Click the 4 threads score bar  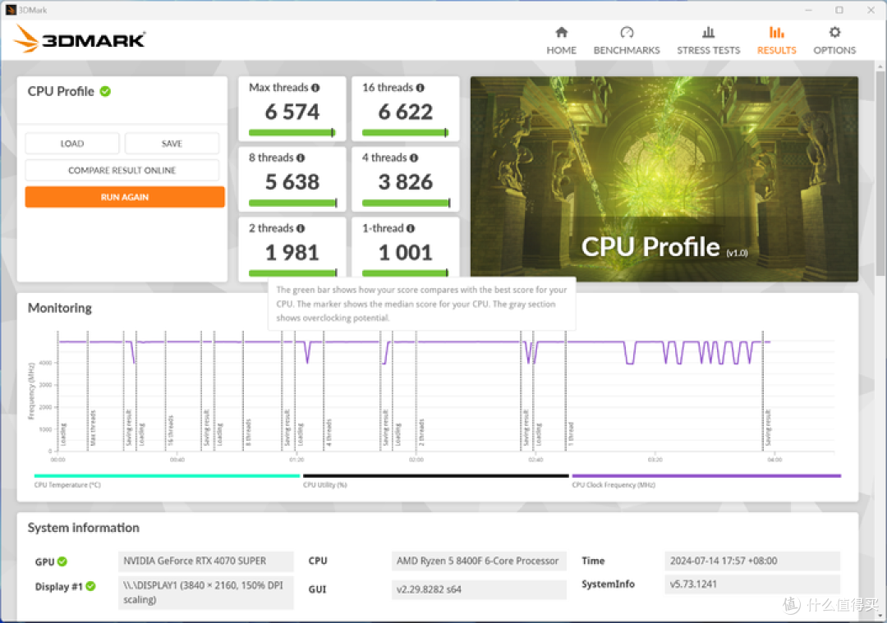pyautogui.click(x=407, y=203)
